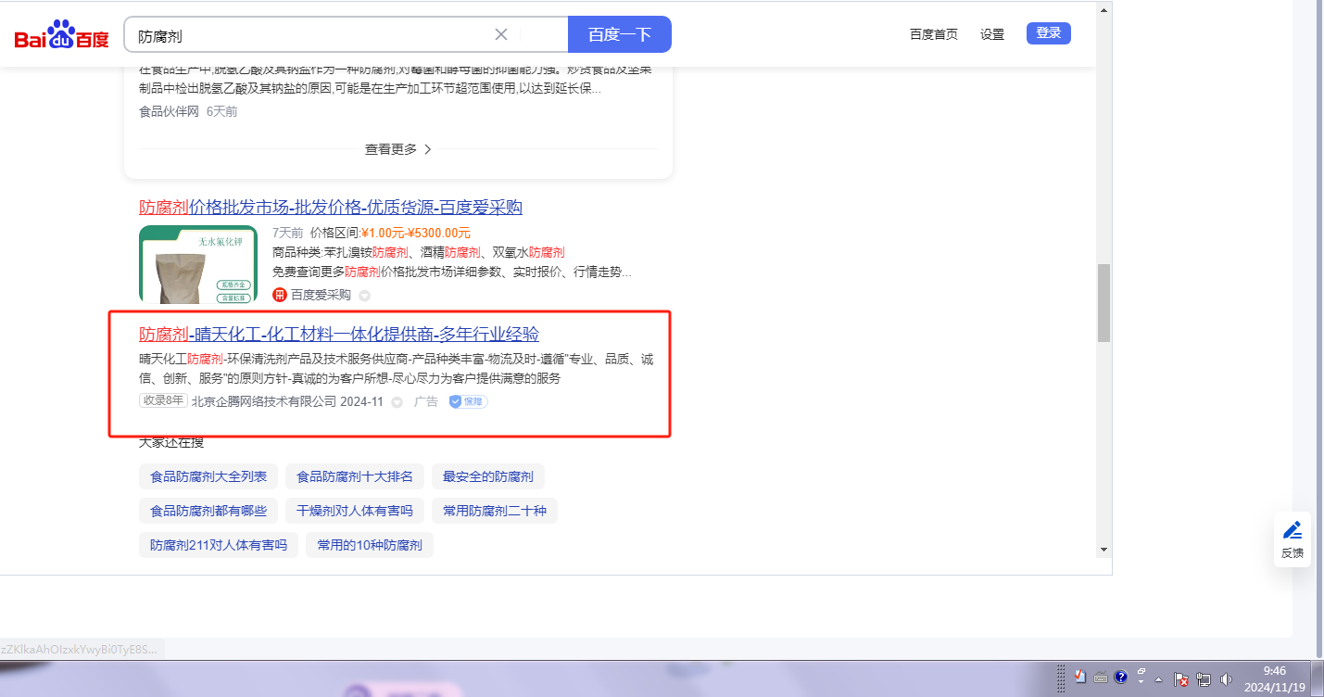Screen dimensions: 1324x697
Task: Click the network icon in system tray
Action: click(1204, 678)
